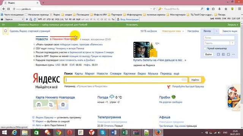Open the Часто посещаемые bookmark
The width and height of the screenshot is (243, 136).
(12, 15)
